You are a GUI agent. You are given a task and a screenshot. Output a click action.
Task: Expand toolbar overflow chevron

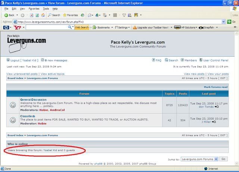pos(235,27)
